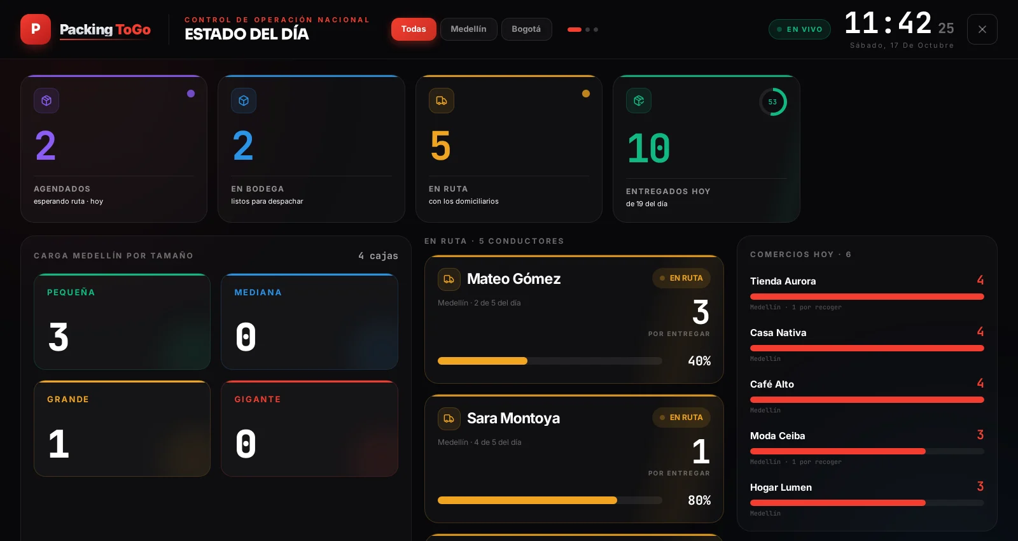Switch to the Medellín filter tab
The width and height of the screenshot is (1018, 541).
coord(468,29)
